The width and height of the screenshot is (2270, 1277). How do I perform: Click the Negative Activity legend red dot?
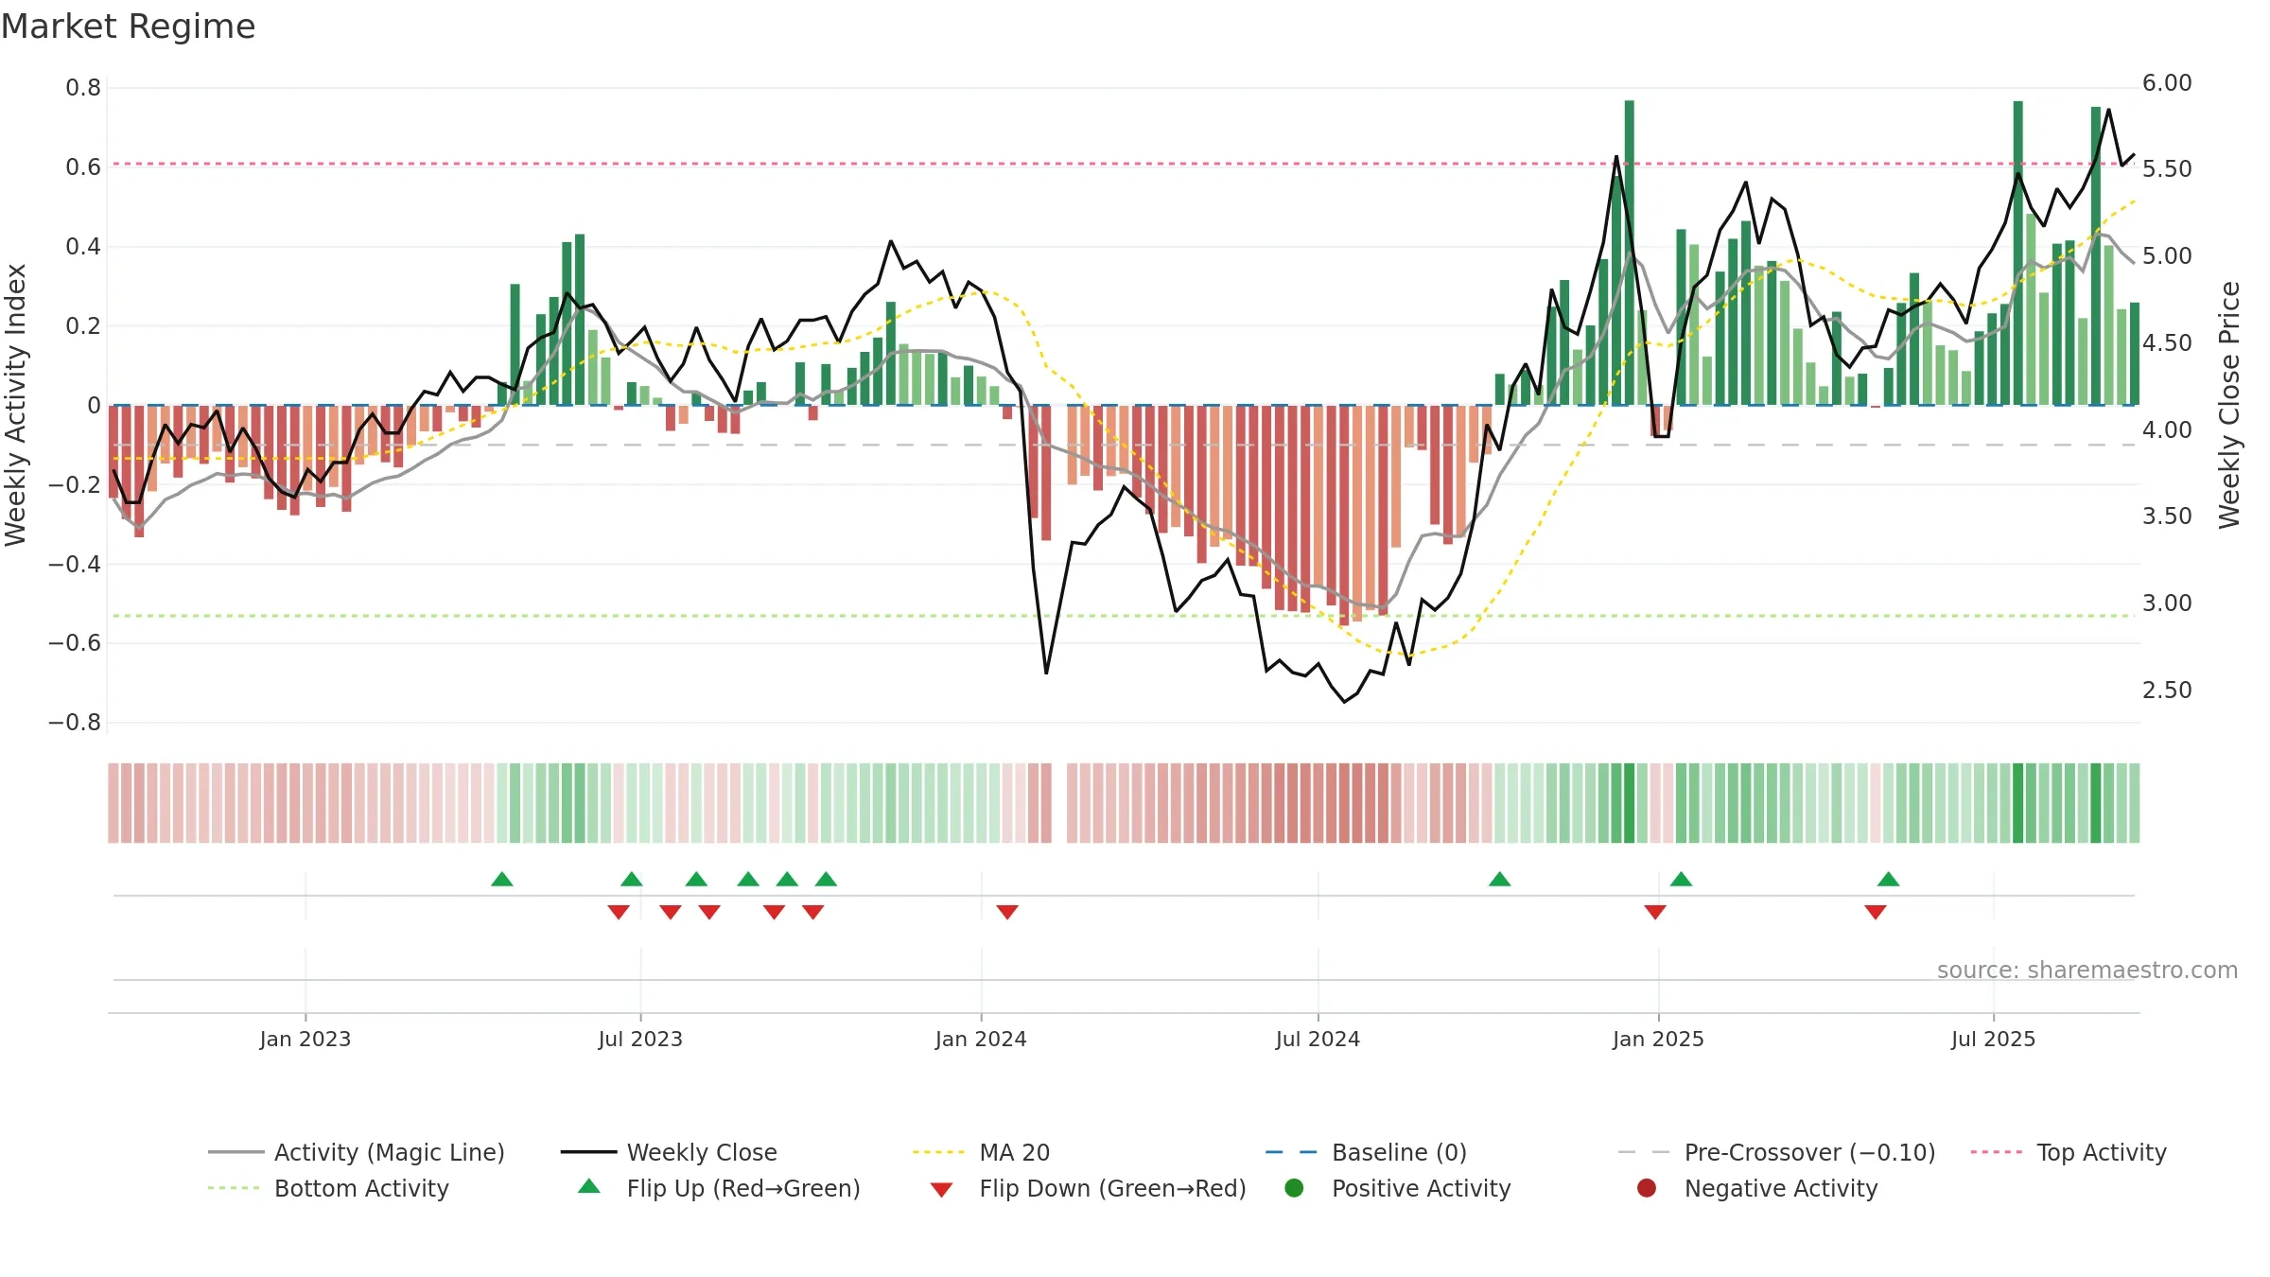1647,1187
